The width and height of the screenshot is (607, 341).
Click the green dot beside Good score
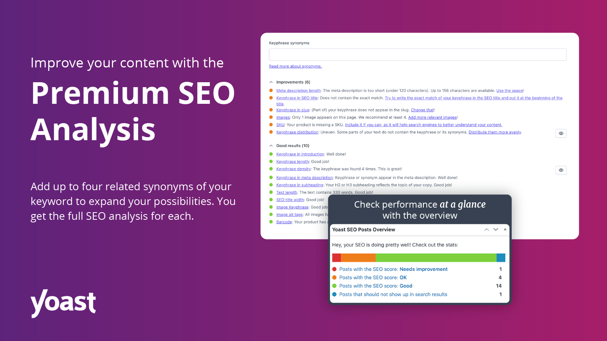coord(335,286)
